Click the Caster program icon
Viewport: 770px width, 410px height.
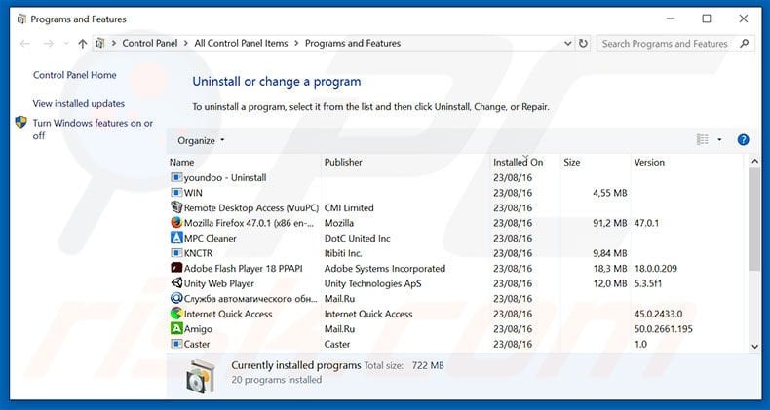point(176,344)
